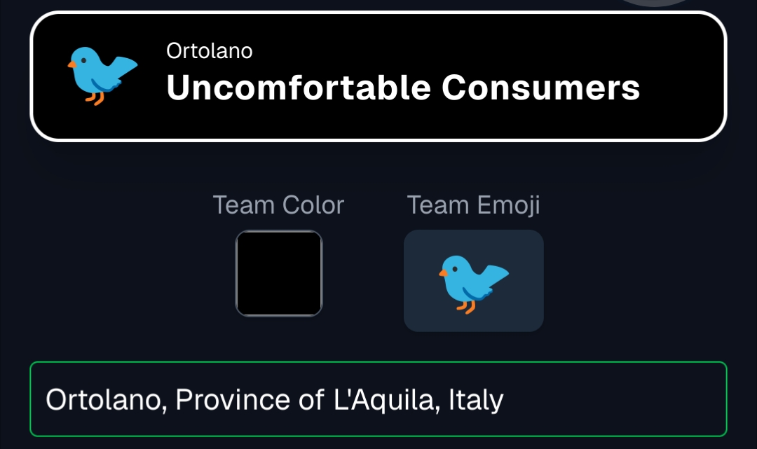Screen dimensions: 757x449
Task: Click the "Team Emoji" label
Action: click(473, 205)
